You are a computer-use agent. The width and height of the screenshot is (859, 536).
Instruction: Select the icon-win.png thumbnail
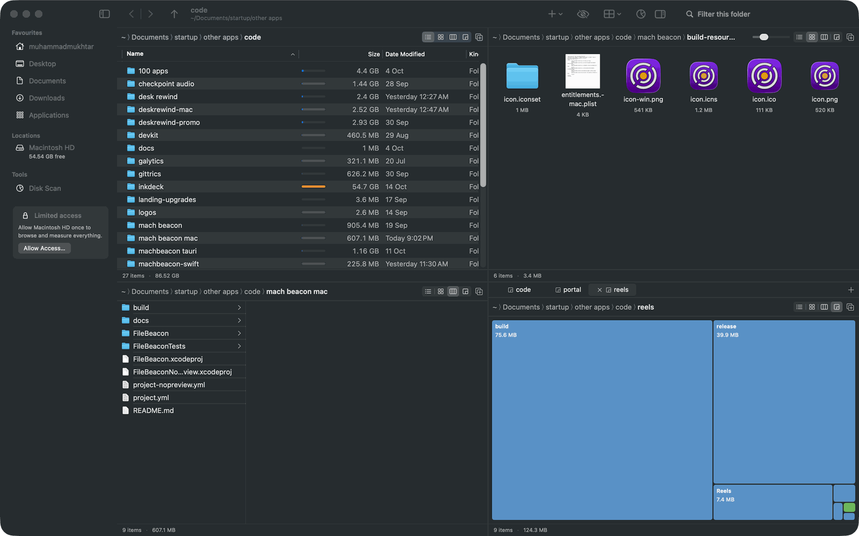[x=643, y=76]
